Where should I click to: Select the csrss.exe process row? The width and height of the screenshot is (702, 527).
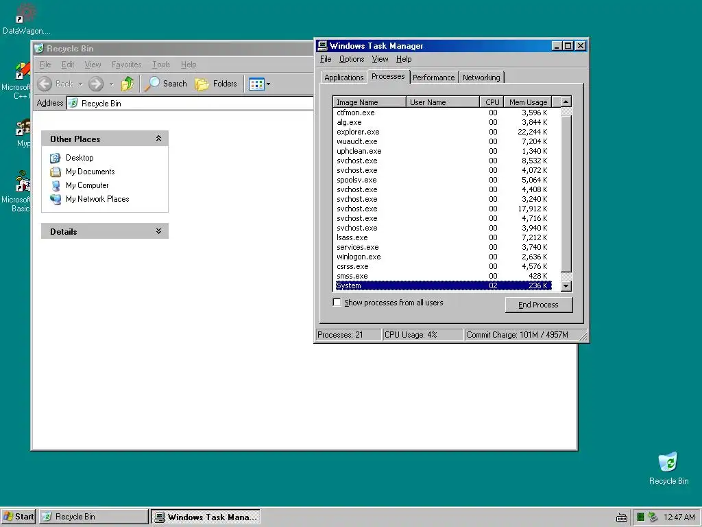pyautogui.click(x=444, y=266)
